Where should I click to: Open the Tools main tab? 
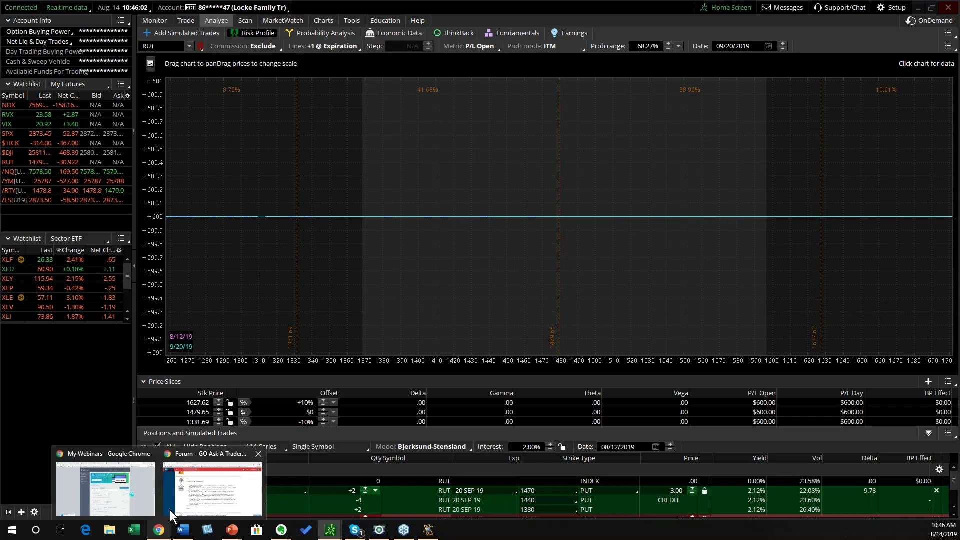tap(352, 20)
